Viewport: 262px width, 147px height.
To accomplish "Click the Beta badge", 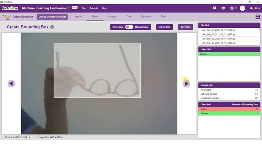I will [x=75, y=7].
